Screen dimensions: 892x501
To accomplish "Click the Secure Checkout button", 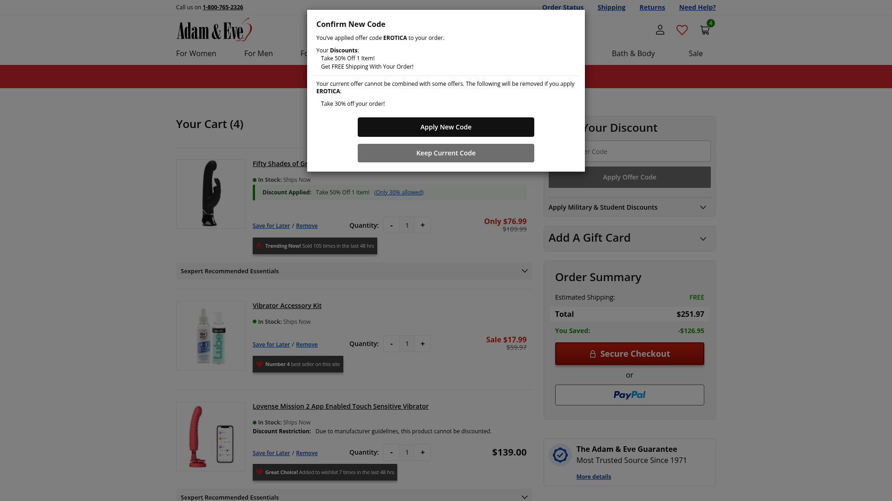I will [630, 354].
